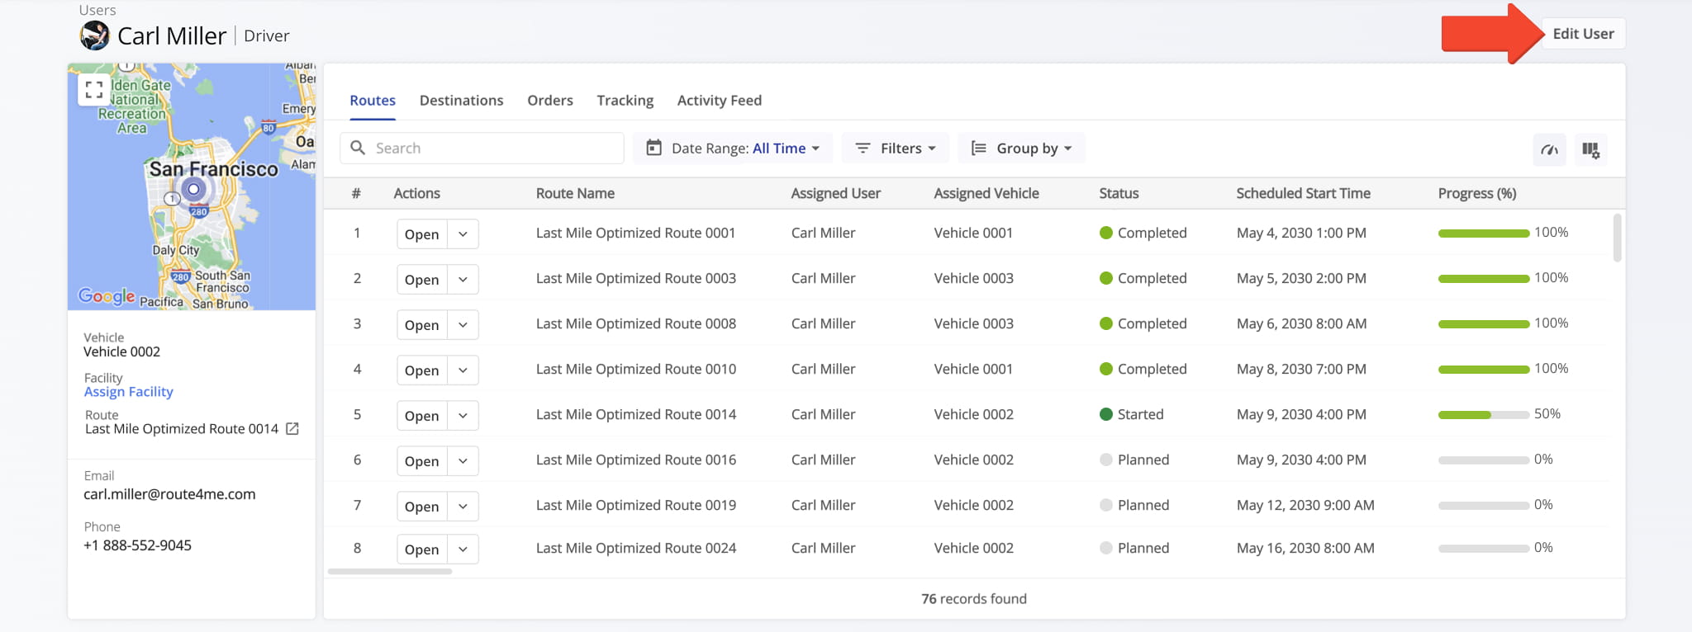
Task: Open the Filters dropdown
Action: point(896,149)
